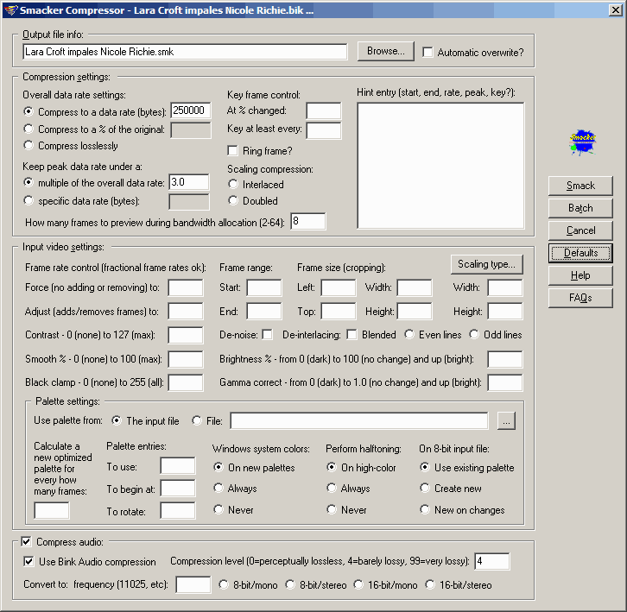Open the Batch button
Viewport: 627px width, 612px height.
pyautogui.click(x=580, y=208)
